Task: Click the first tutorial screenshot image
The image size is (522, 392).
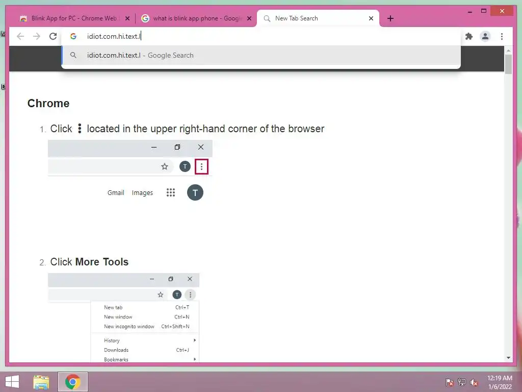Action: click(x=130, y=172)
